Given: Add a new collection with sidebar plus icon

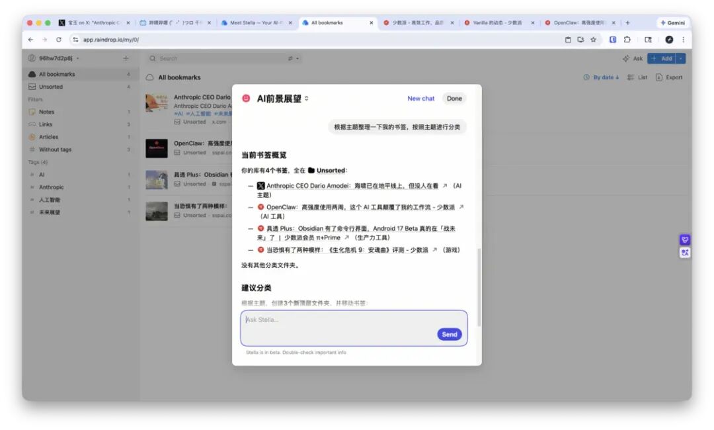Looking at the screenshot, I should click(x=126, y=58).
